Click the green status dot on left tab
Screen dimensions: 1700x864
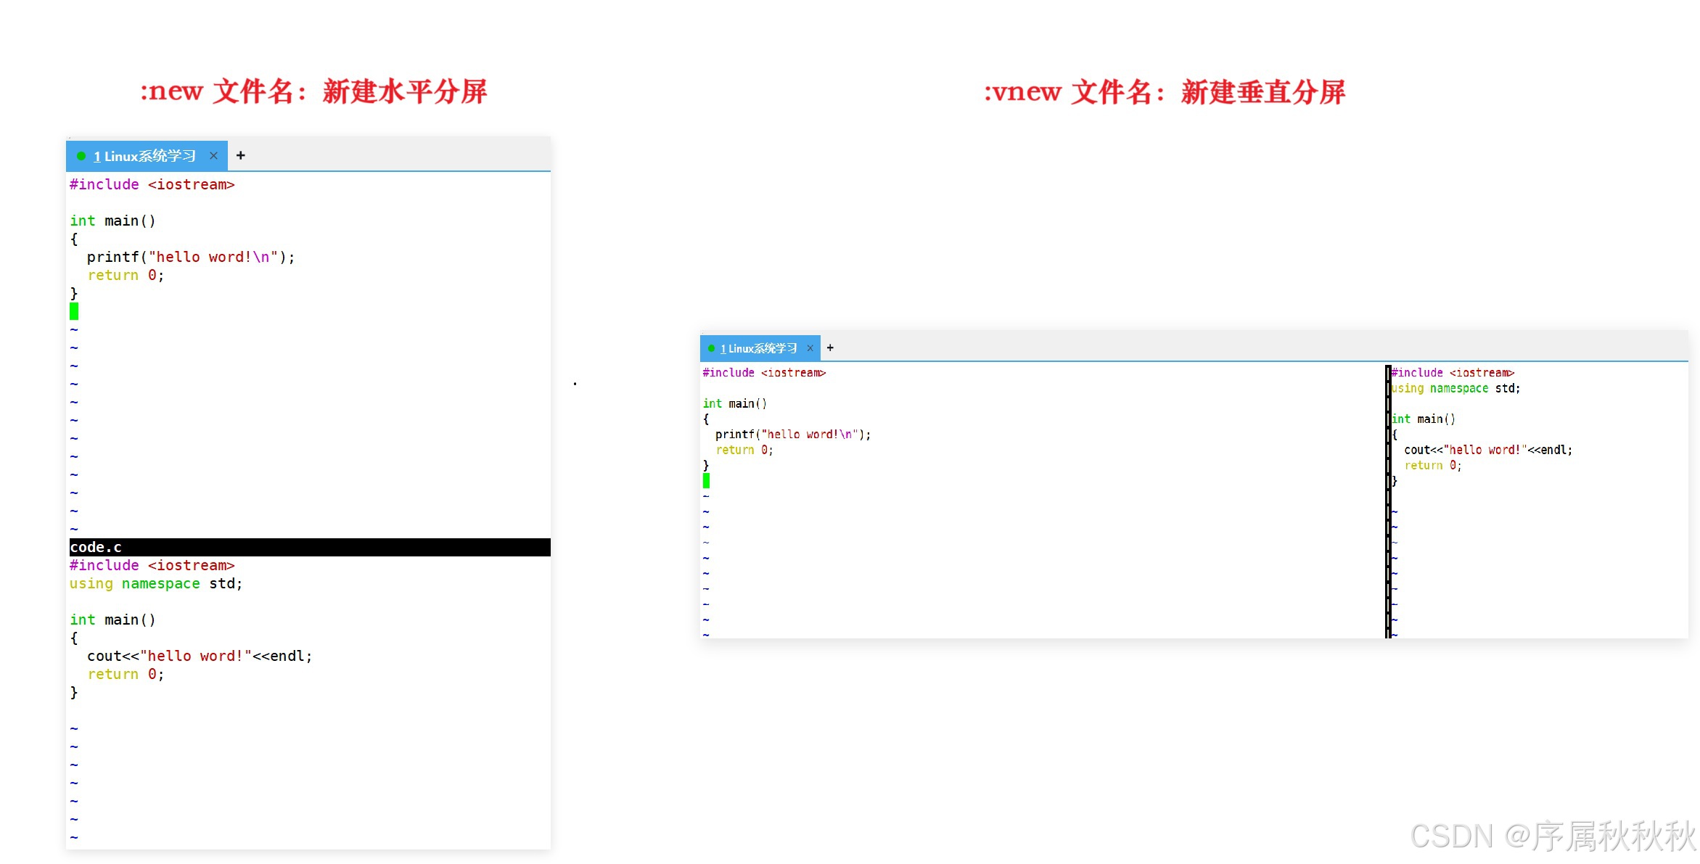pos(81,156)
